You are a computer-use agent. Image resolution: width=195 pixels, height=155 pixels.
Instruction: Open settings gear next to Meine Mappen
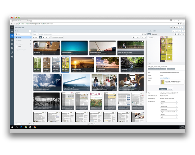coord(30,44)
